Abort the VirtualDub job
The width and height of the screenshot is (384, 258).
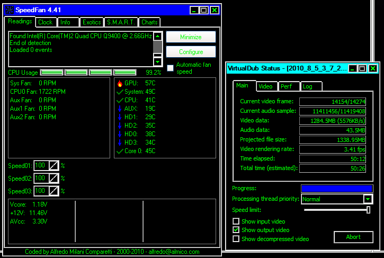click(353, 237)
